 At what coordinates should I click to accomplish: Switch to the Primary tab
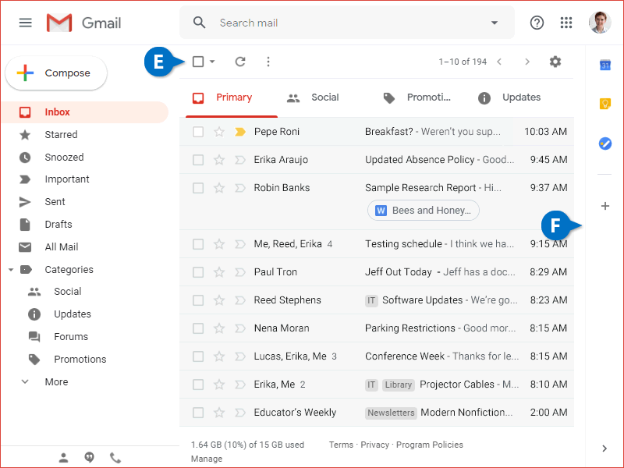(x=232, y=98)
